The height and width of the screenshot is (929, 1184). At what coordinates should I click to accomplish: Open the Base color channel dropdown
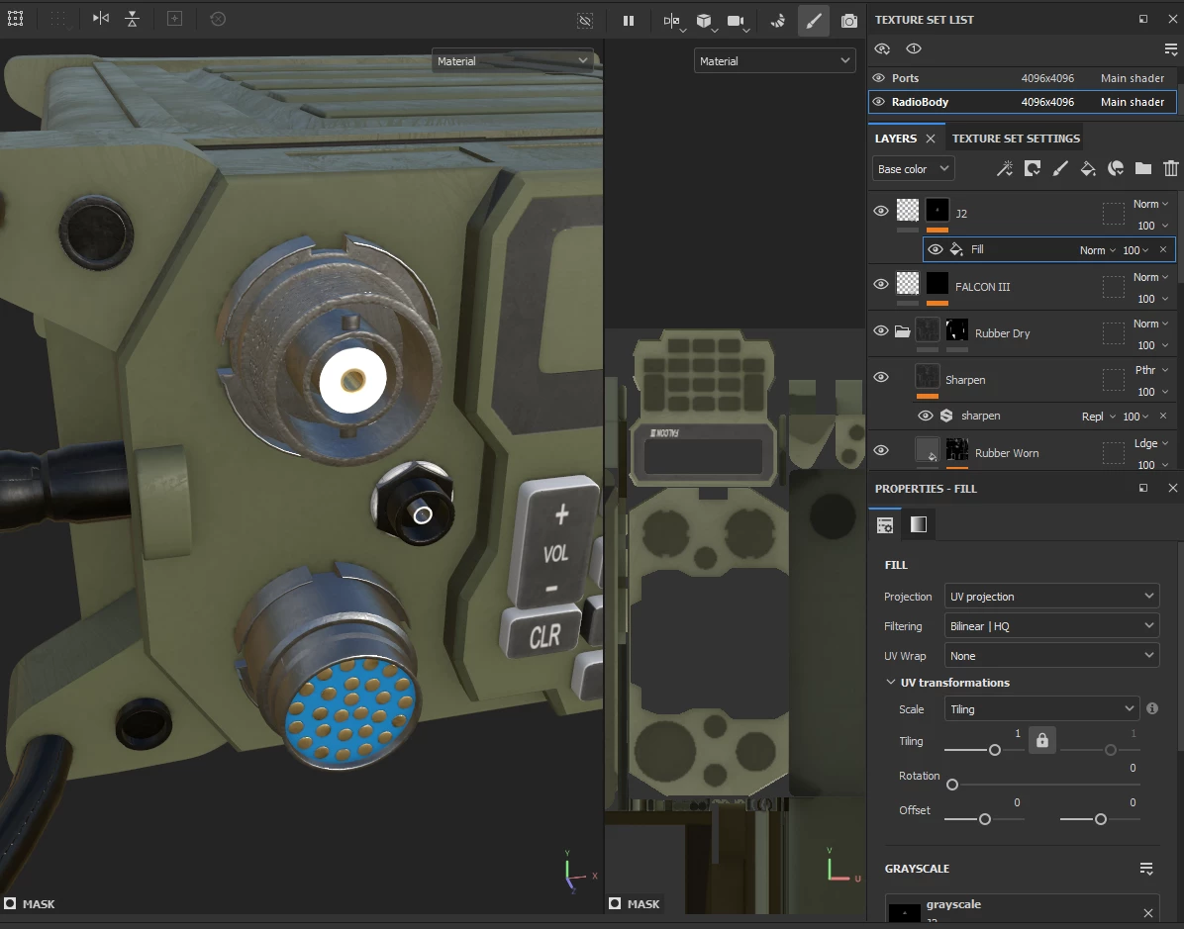click(x=913, y=169)
